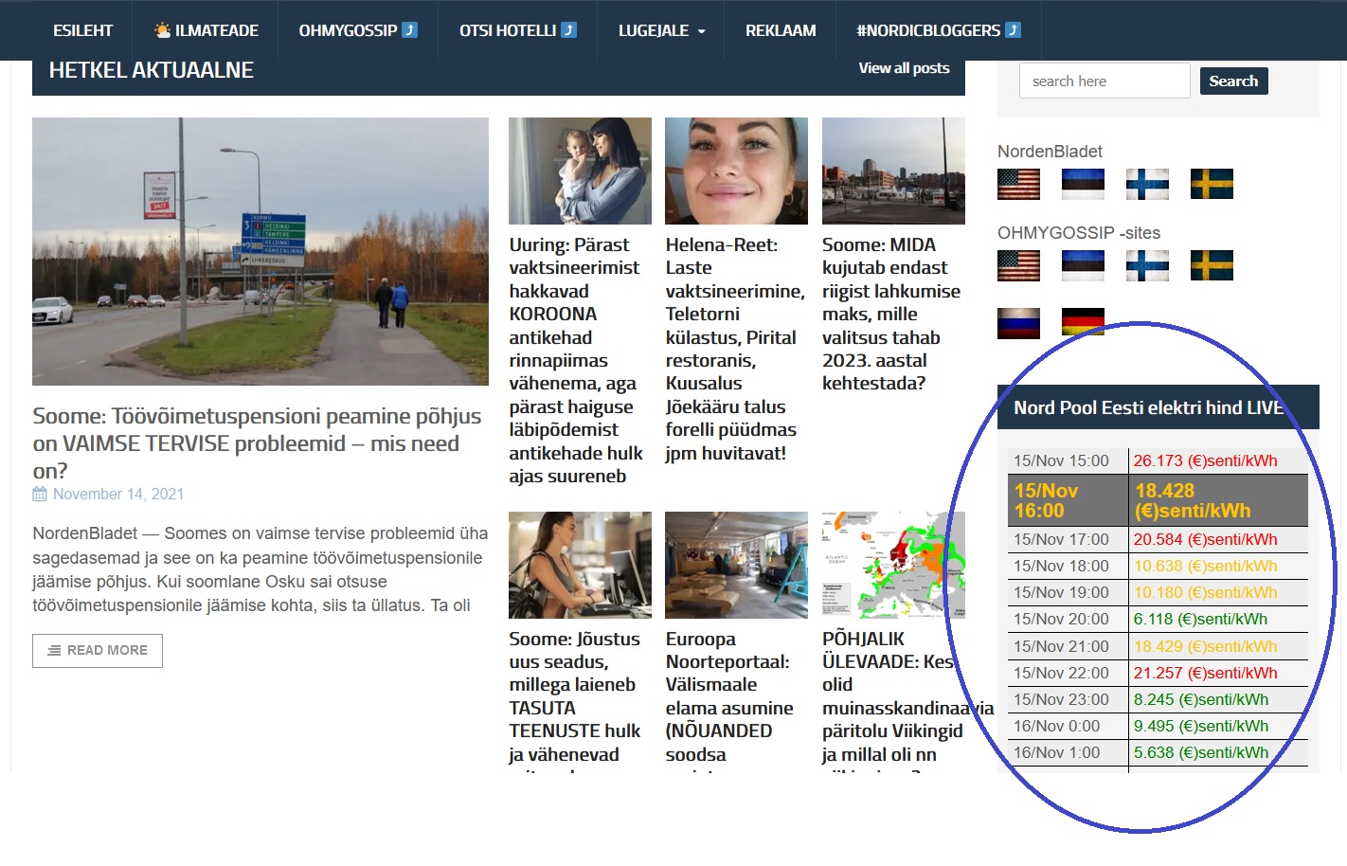1347x866 pixels.
Task: Open the Swedish flag under NordenBladet
Action: pyautogui.click(x=1212, y=184)
